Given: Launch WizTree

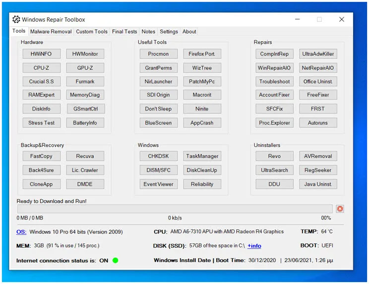Looking at the screenshot, I should click(202, 68).
